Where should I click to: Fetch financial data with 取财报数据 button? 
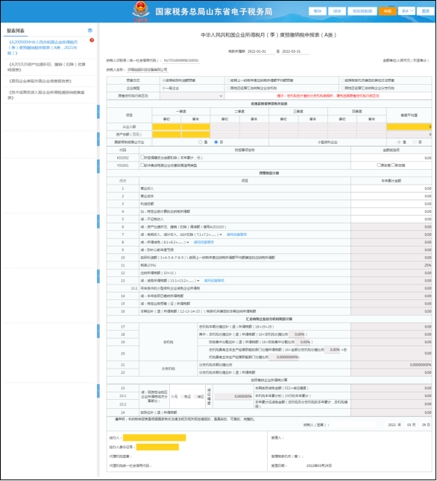pyautogui.click(x=362, y=11)
